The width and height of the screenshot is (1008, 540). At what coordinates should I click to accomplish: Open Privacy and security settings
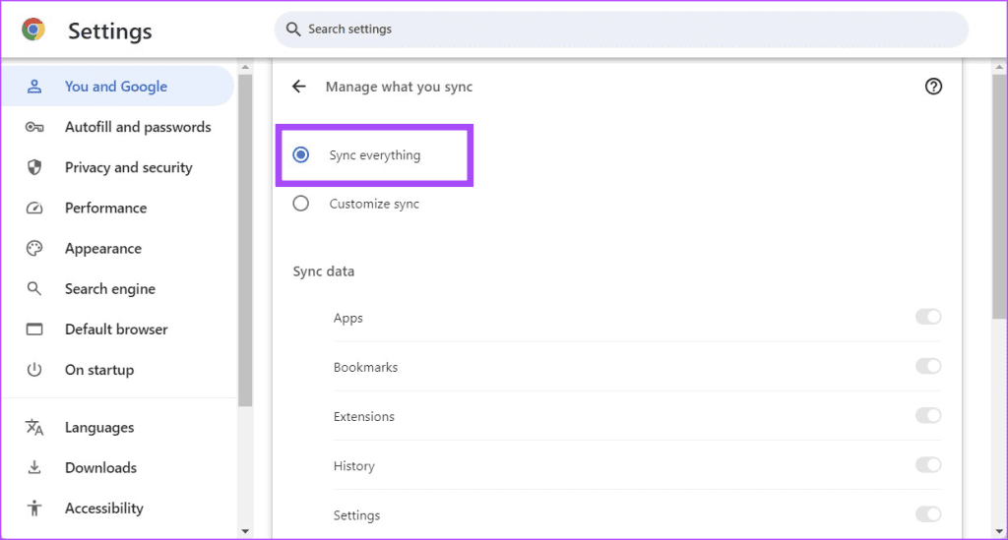(119, 167)
